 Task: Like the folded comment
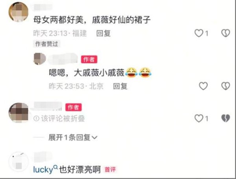[199, 119]
